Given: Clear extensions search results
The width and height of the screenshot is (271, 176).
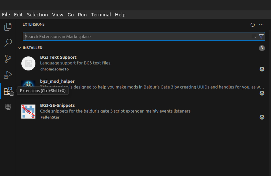Looking at the screenshot, I should [x=254, y=36].
